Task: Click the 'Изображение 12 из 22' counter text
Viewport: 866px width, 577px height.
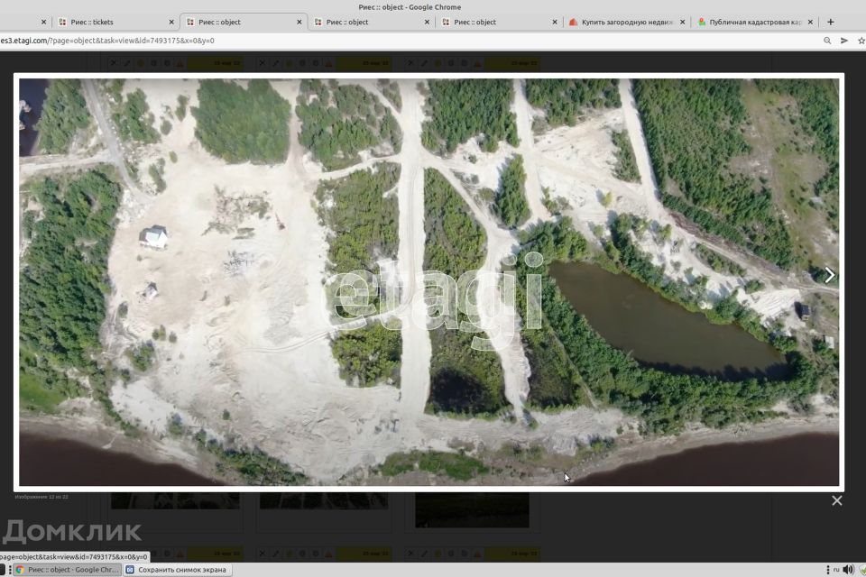Action: (x=41, y=497)
